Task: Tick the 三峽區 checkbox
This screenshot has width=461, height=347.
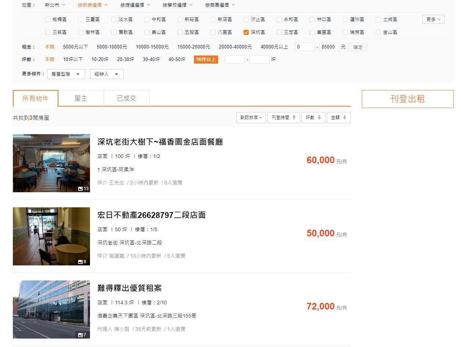Action: [48, 32]
